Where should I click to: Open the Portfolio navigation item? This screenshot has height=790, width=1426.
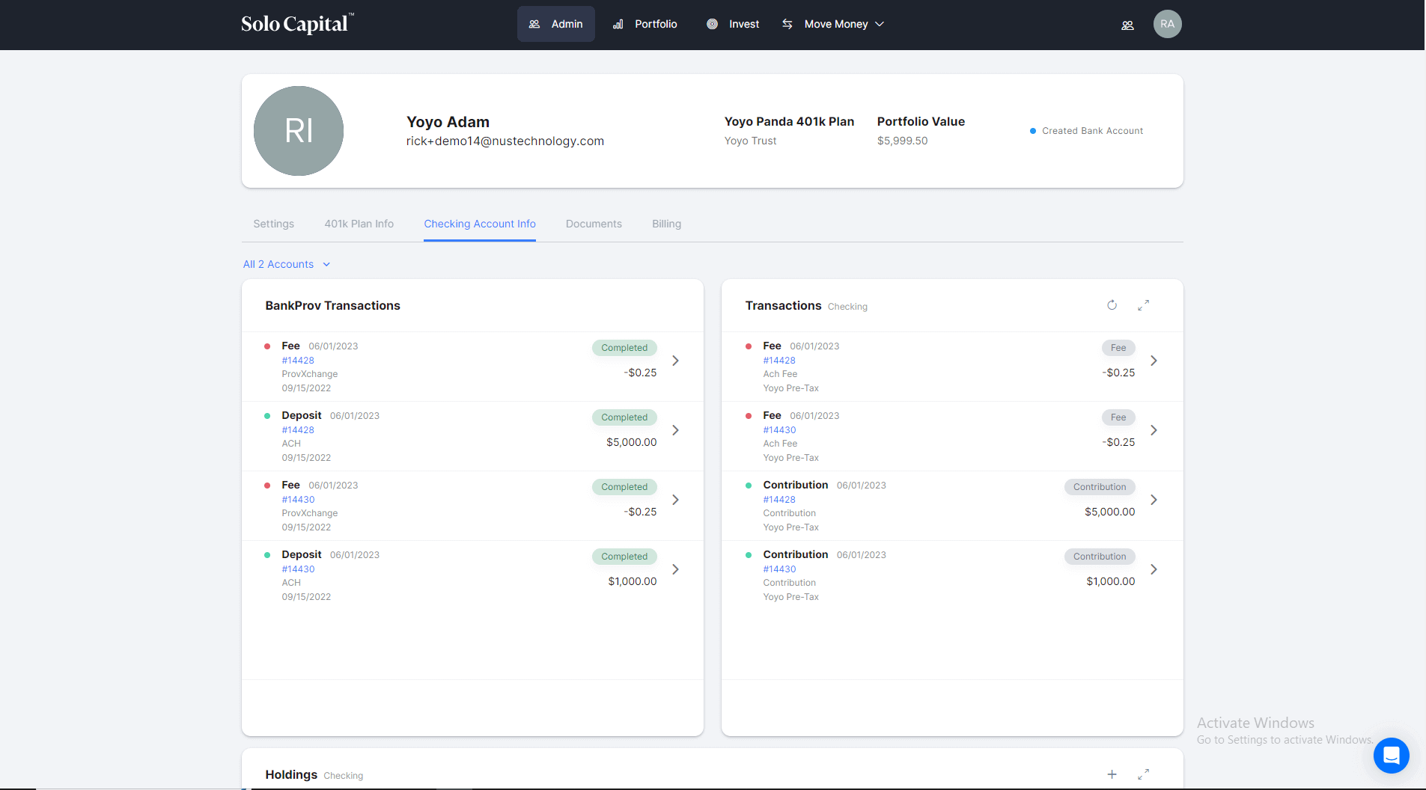(x=645, y=24)
